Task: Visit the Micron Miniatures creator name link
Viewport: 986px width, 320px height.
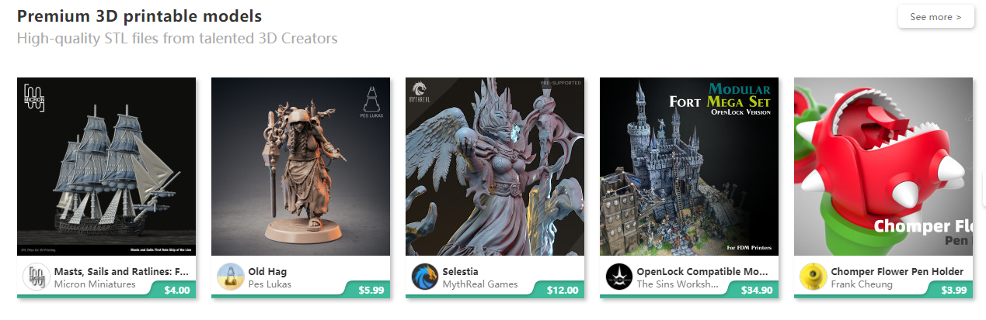Action: click(x=95, y=284)
